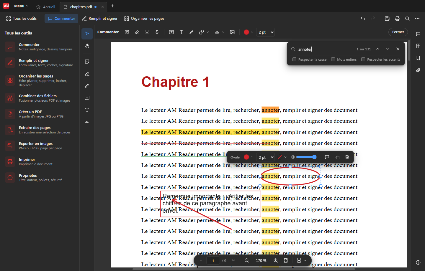Undo the last action
Image resolution: width=425 pixels, height=271 pixels.
[x=363, y=19]
